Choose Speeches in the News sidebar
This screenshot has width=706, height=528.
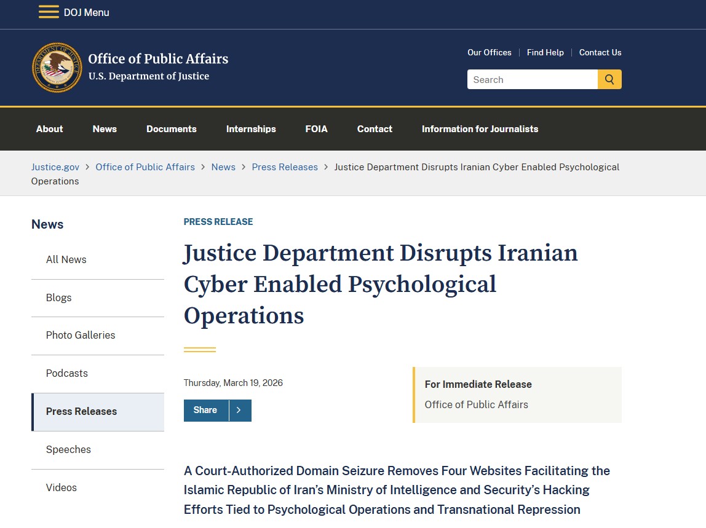click(68, 449)
